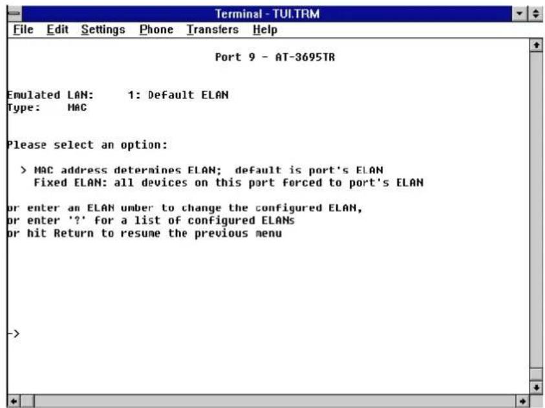Open the Edit menu

(x=58, y=30)
